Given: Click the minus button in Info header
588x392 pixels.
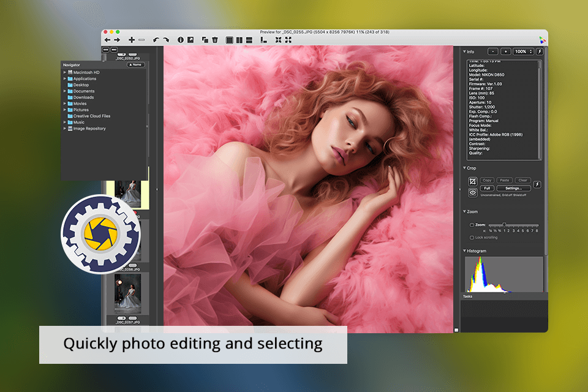Looking at the screenshot, I should (x=492, y=52).
